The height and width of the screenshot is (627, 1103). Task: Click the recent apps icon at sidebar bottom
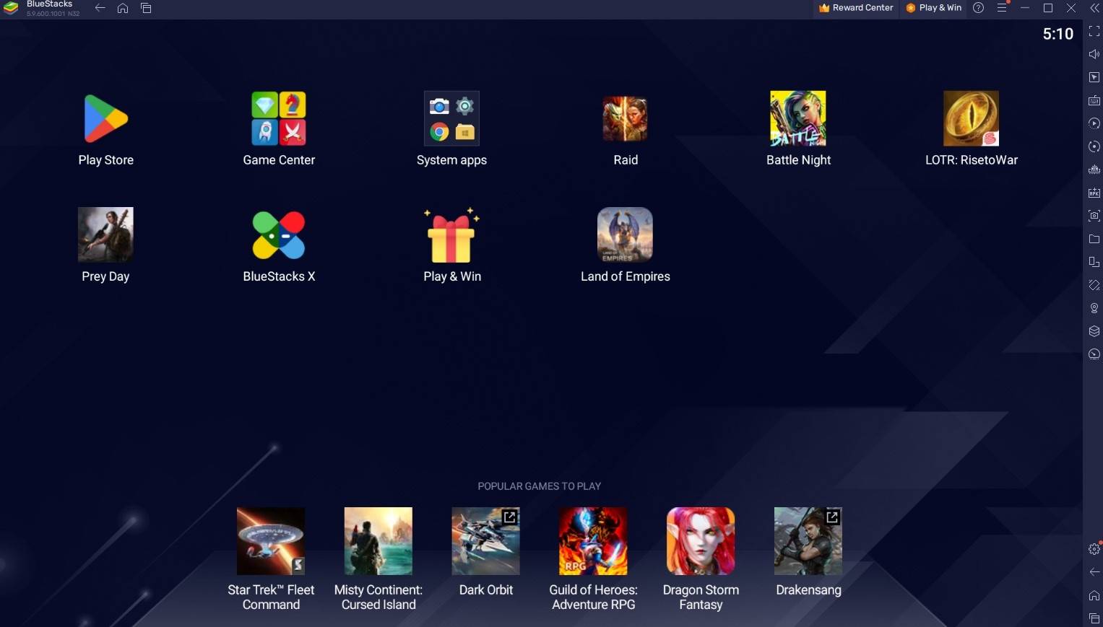pos(1094,618)
